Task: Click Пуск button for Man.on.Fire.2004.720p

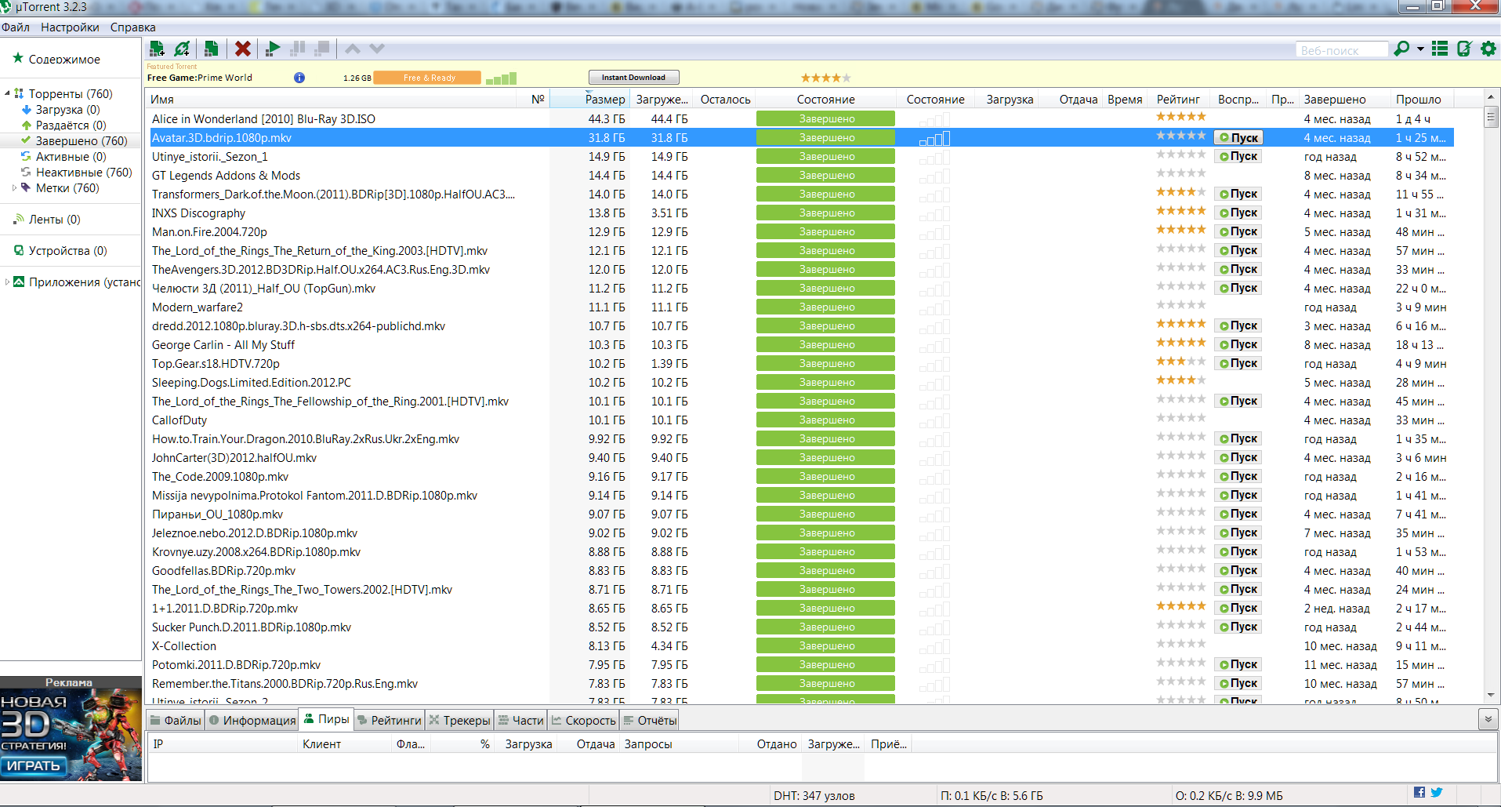Action: pos(1238,232)
